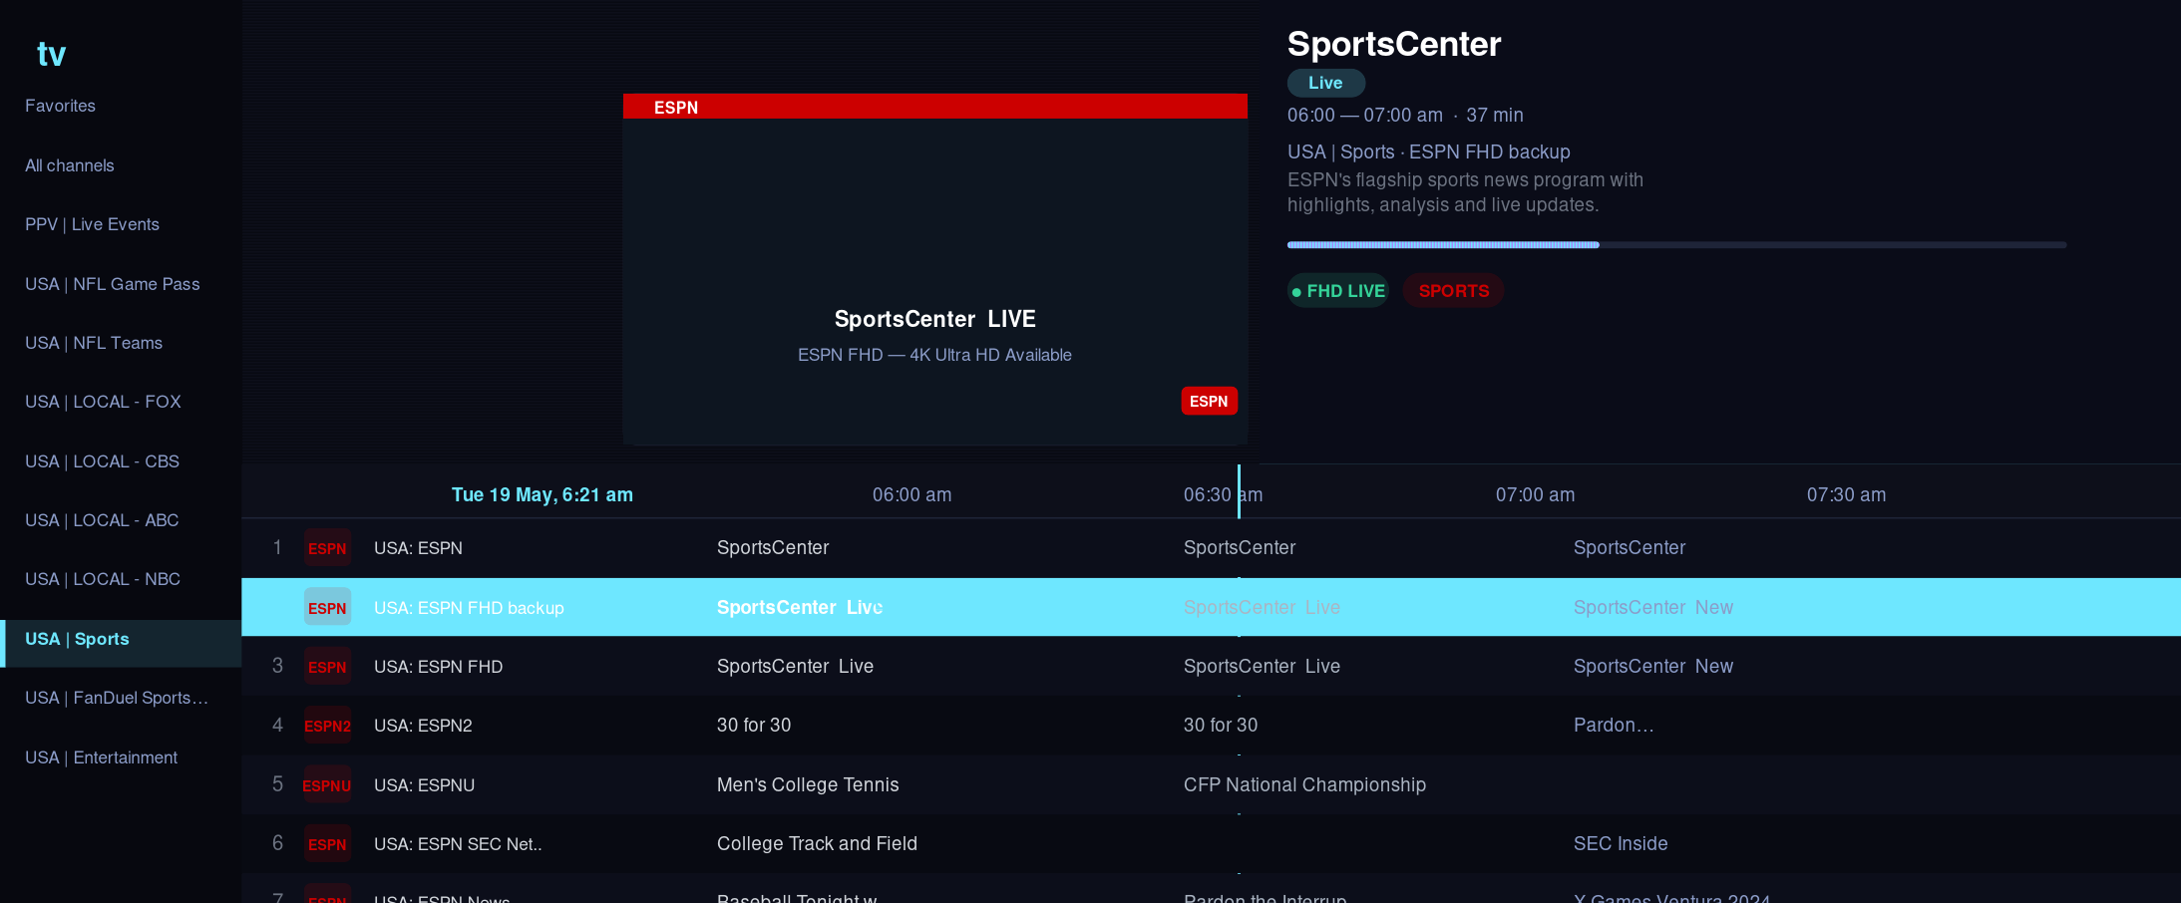Click the Tue 19 May, 6:21 am date label
This screenshot has height=903, width=2181.
[542, 494]
